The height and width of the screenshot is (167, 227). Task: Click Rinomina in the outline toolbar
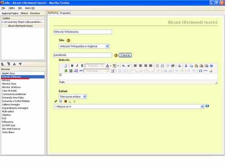click(35, 13)
